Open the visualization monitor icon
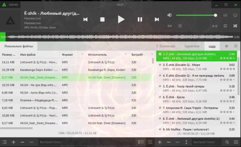Viewport: 241px width, 147px height. (235, 15)
